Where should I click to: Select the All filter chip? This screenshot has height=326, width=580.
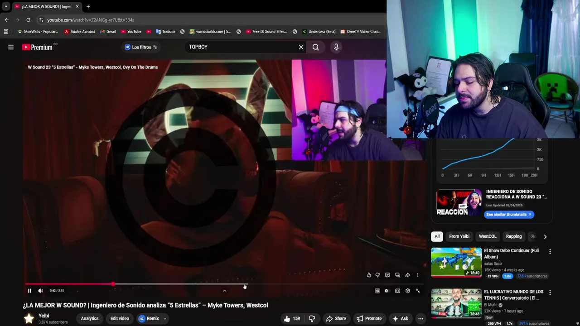click(x=437, y=236)
